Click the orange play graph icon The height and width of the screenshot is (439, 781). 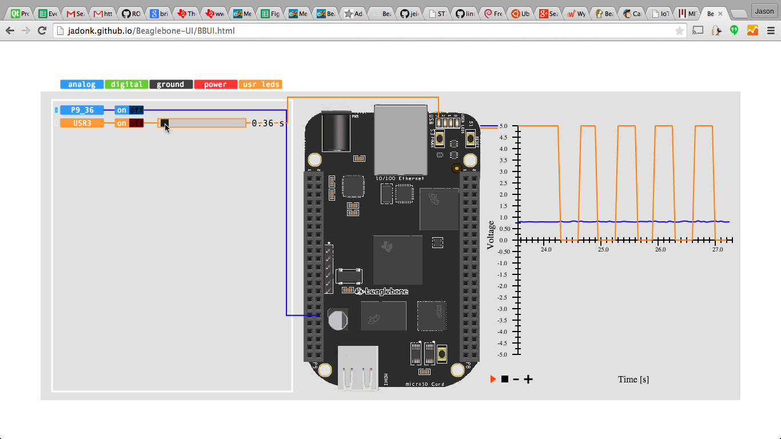coord(493,379)
